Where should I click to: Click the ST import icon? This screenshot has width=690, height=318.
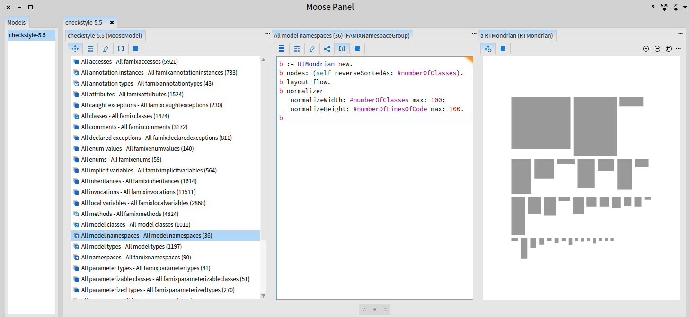tap(676, 7)
